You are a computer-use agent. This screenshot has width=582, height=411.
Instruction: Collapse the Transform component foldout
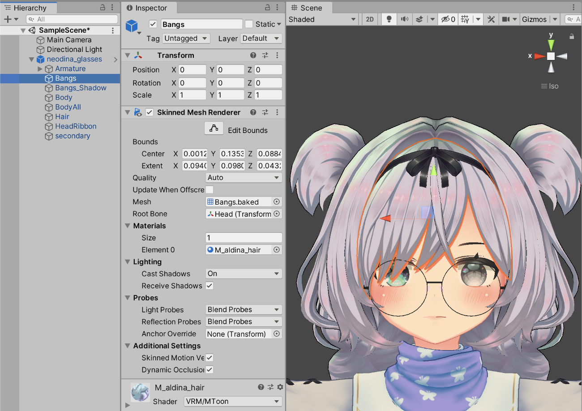coord(128,56)
